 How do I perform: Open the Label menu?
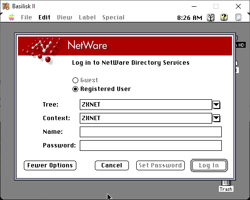(x=87, y=18)
